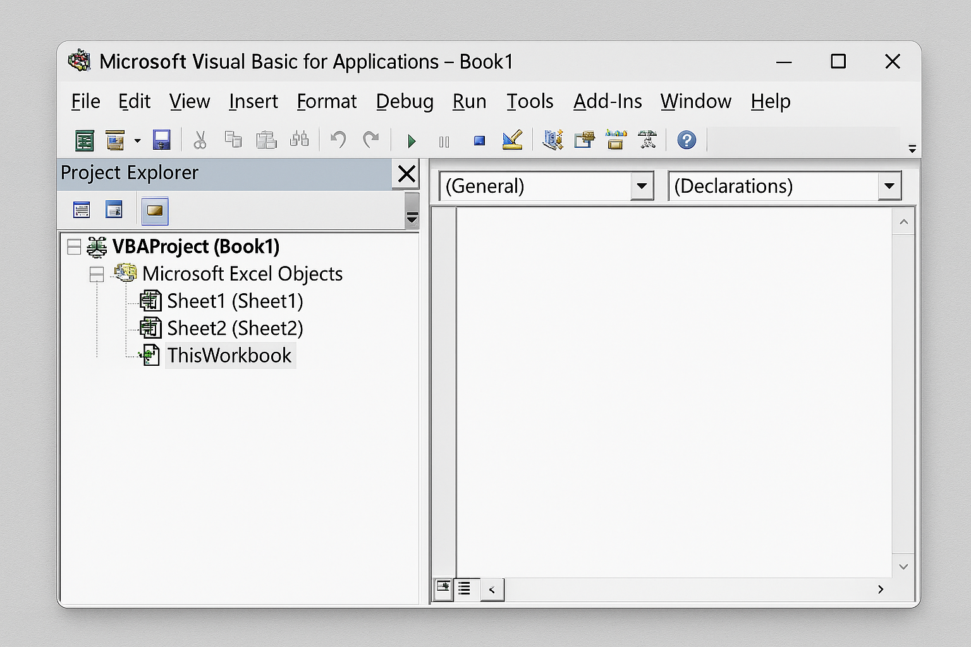Image resolution: width=971 pixels, height=647 pixels.
Task: Open the Format menu
Action: click(x=326, y=101)
